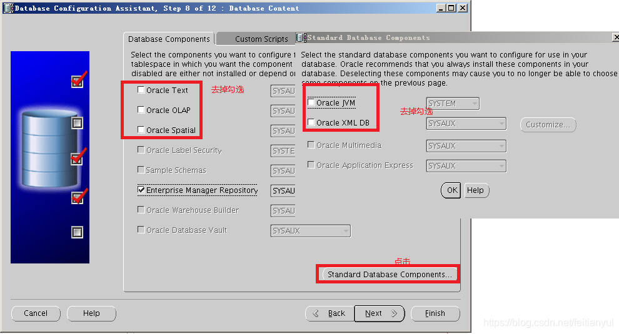This screenshot has height=334, width=619.
Task: Confirm with OK in Standard Database Components dialog
Action: (451, 190)
